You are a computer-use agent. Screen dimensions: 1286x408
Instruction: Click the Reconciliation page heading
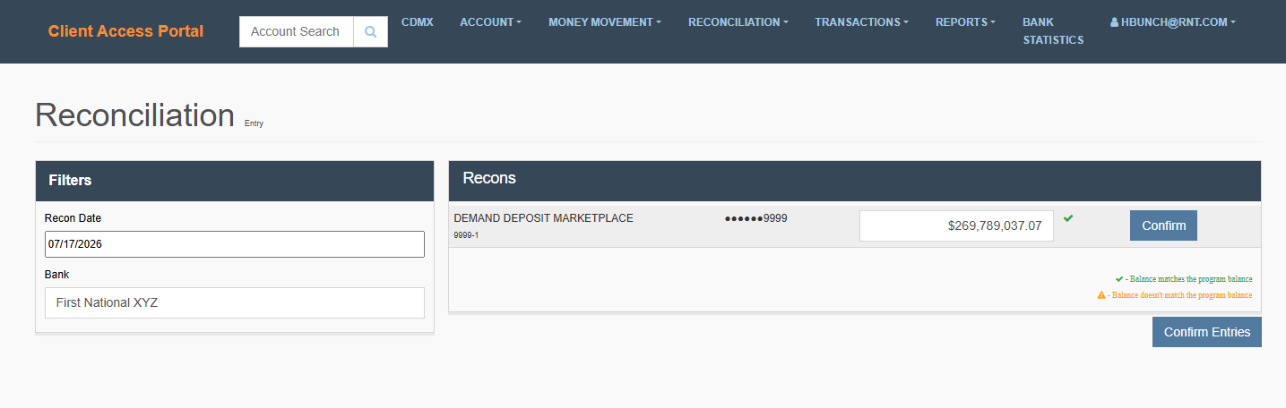[x=134, y=115]
